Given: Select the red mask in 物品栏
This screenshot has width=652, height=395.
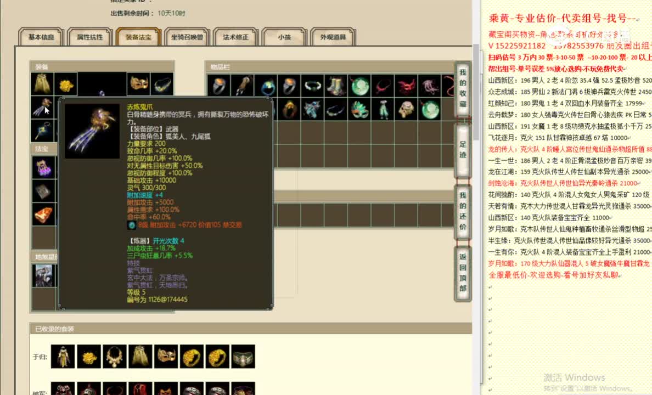Looking at the screenshot, I should tap(406, 86).
